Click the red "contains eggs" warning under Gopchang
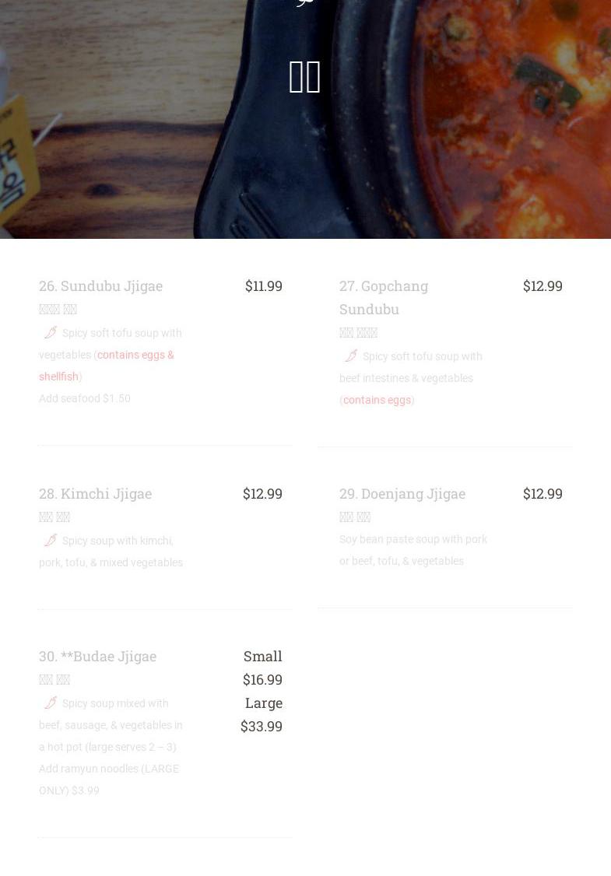Image resolution: width=611 pixels, height=876 pixels. pos(377,400)
